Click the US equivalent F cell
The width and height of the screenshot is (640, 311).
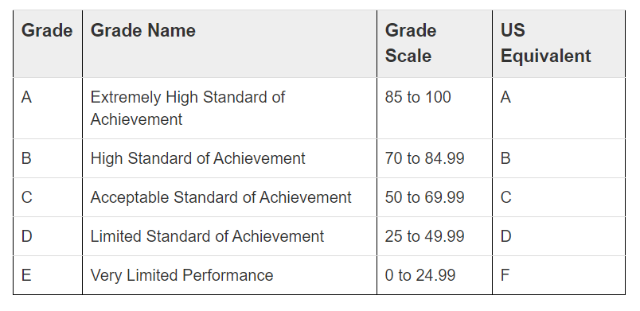coord(559,275)
